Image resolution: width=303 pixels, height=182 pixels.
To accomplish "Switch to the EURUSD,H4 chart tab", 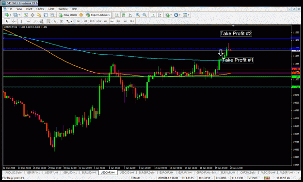I will pos(89,172).
